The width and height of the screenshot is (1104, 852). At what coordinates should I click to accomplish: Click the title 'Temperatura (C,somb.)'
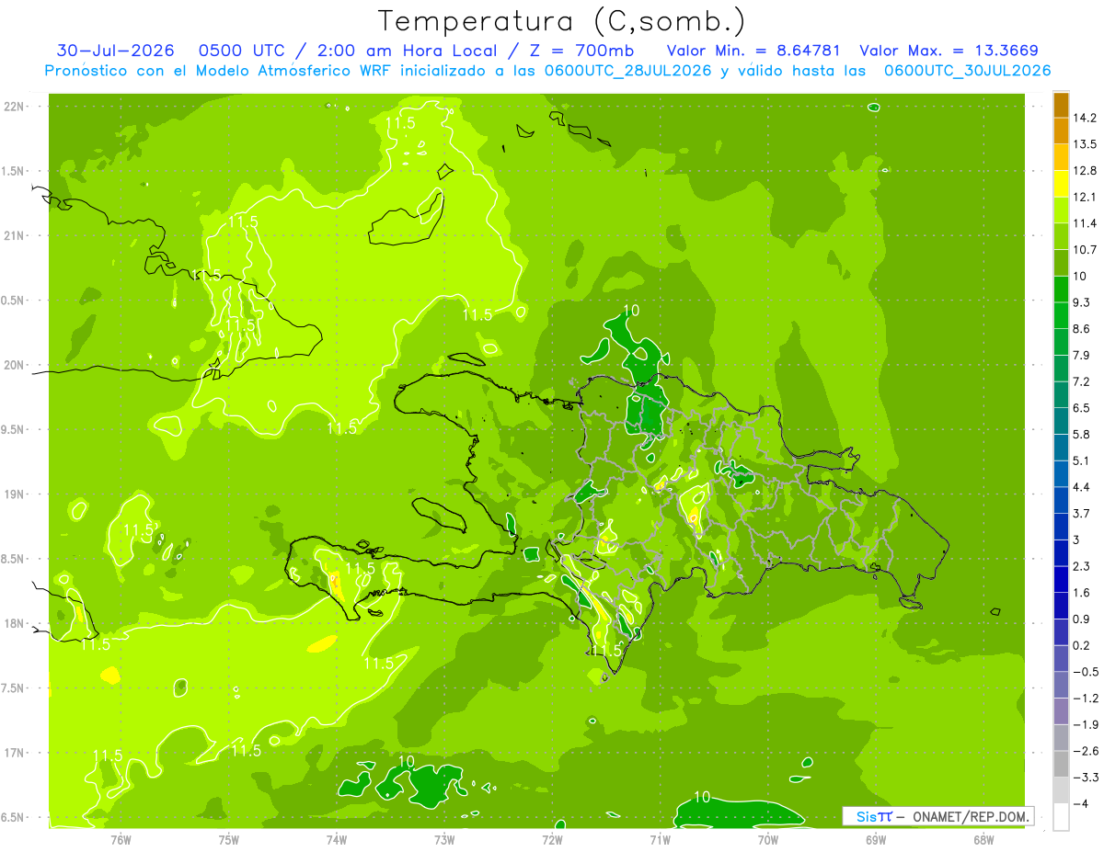click(x=562, y=21)
